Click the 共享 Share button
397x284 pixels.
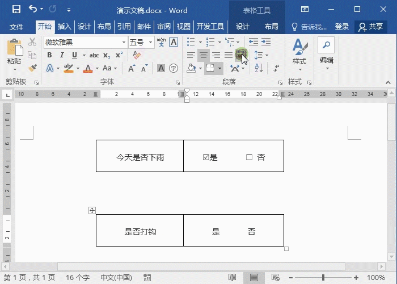[x=371, y=27]
